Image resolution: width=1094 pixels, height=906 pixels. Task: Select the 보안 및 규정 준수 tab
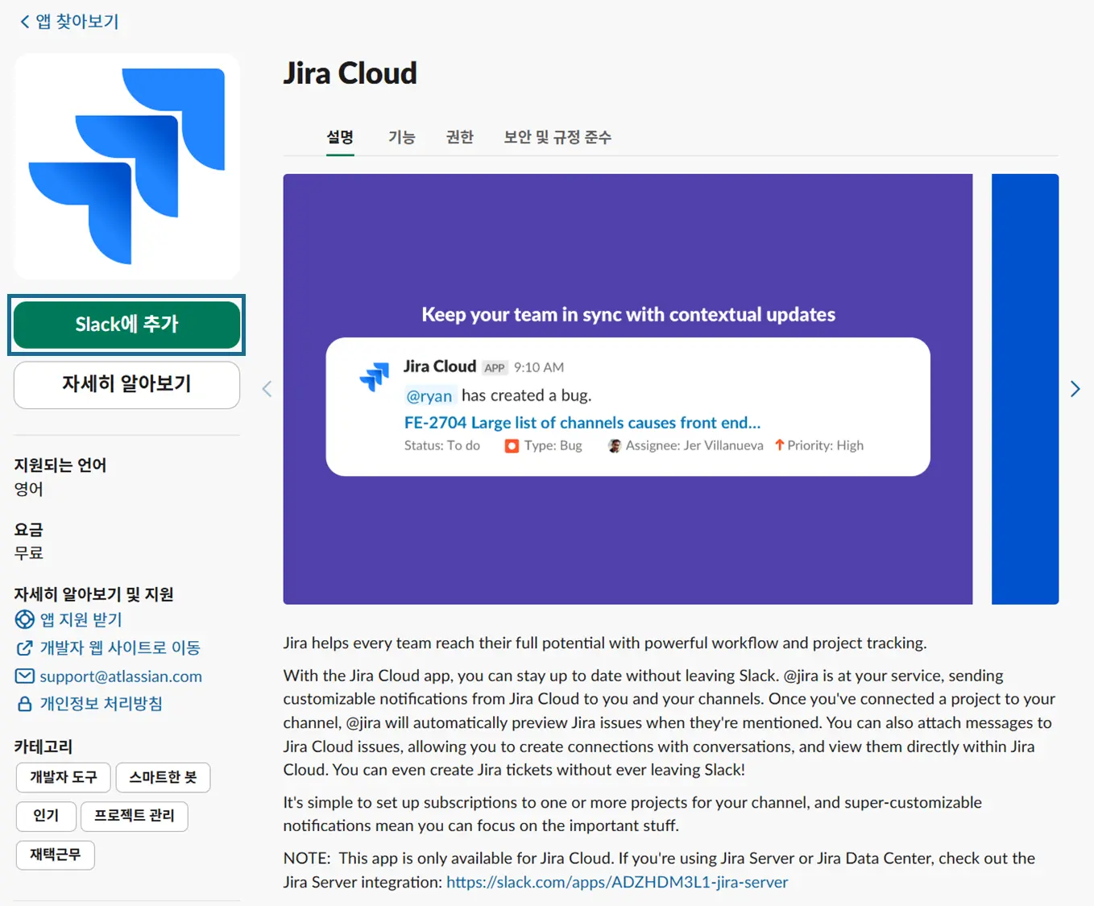click(x=557, y=137)
